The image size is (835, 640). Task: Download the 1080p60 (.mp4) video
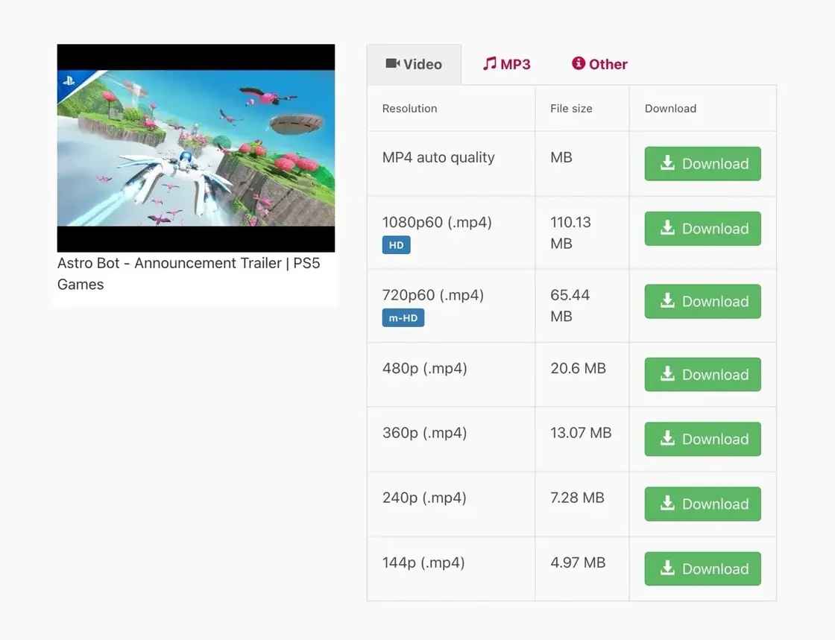click(702, 229)
